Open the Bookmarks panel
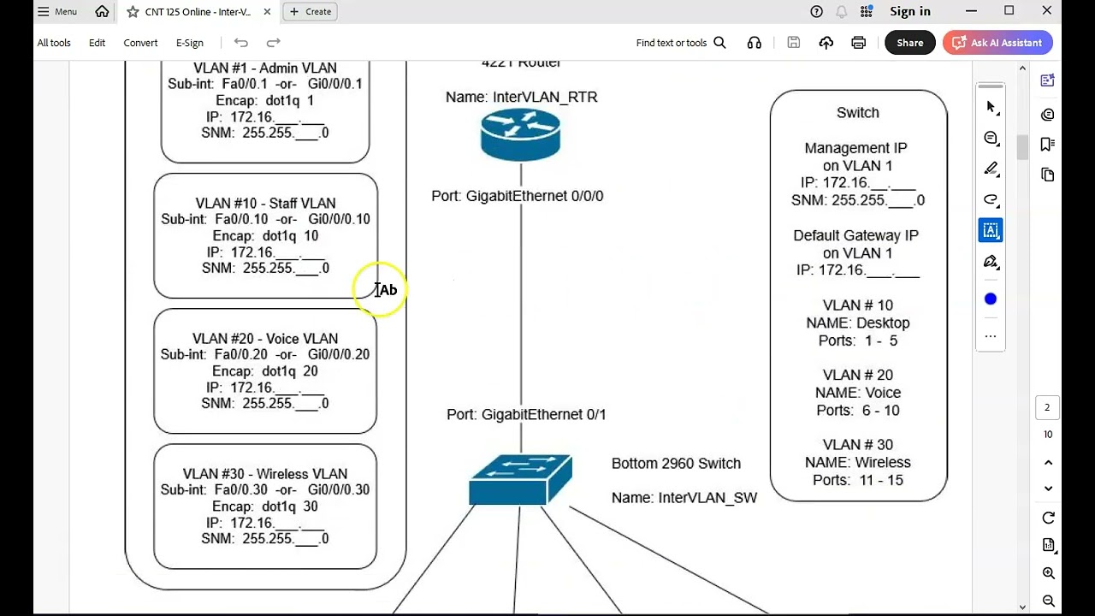This screenshot has width=1095, height=616. click(1047, 145)
